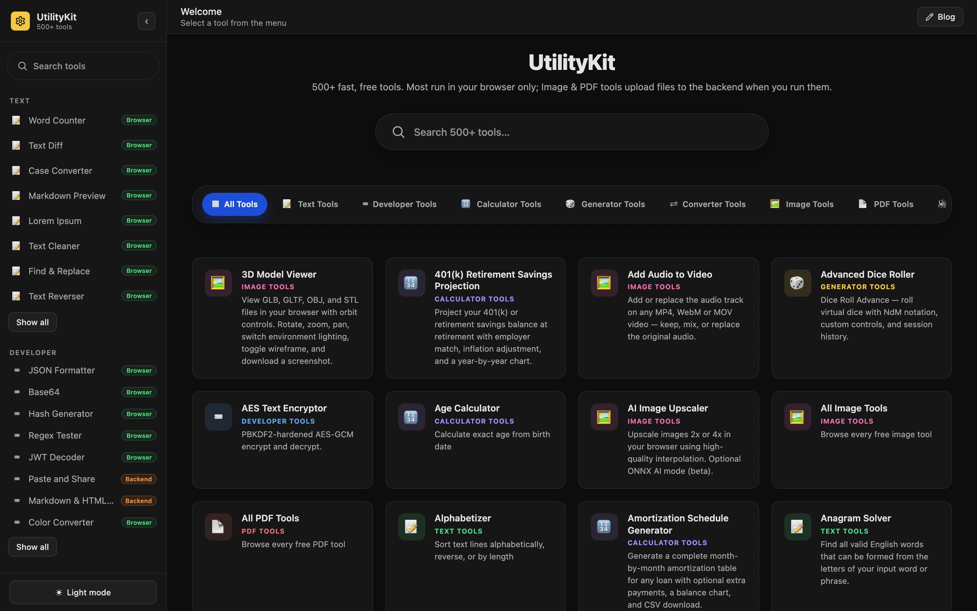
Task: Click the Color Converter keyboard icon
Action: pyautogui.click(x=17, y=522)
